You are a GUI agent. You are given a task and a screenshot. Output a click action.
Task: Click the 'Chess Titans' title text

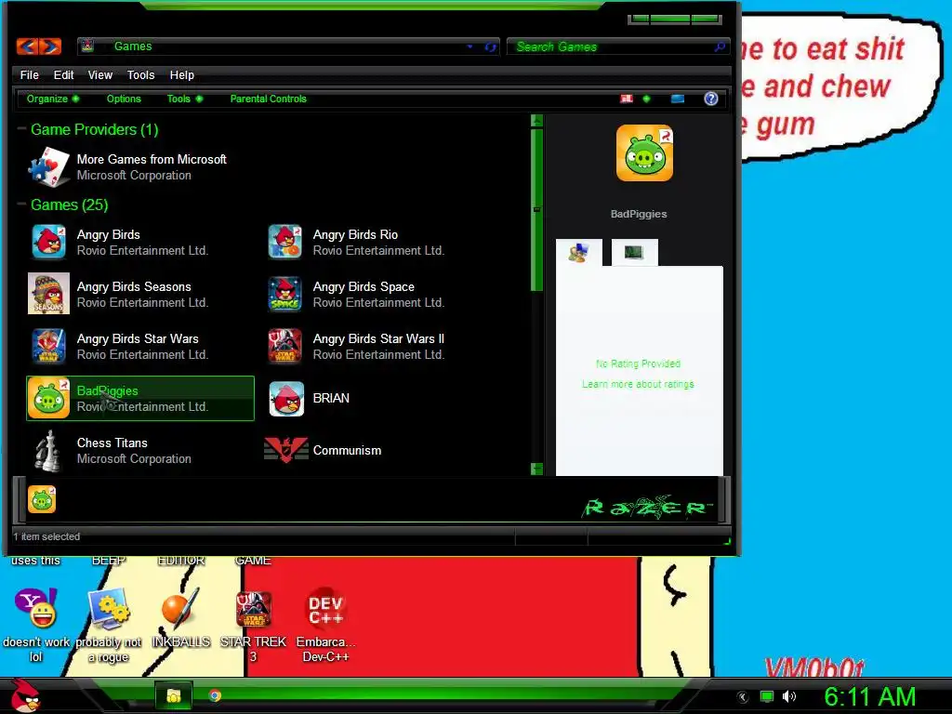click(x=112, y=443)
